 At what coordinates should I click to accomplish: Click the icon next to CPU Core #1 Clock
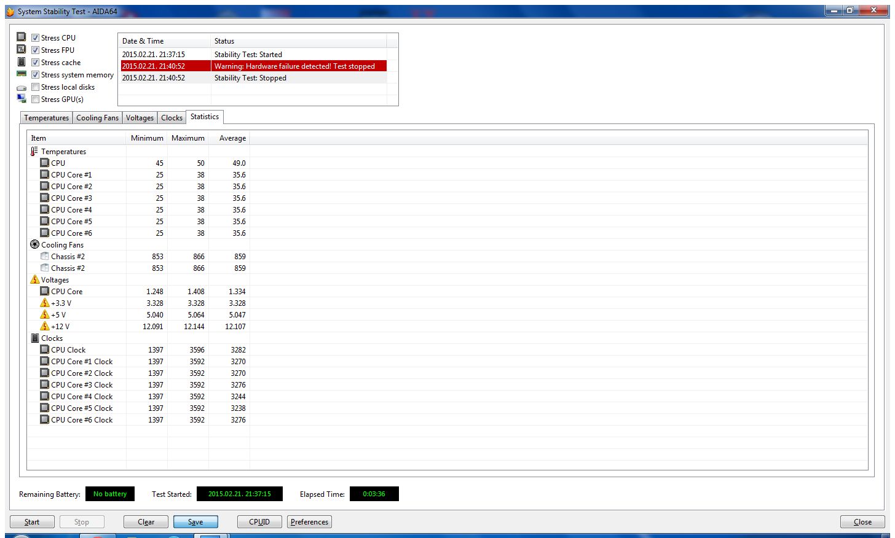pos(44,361)
